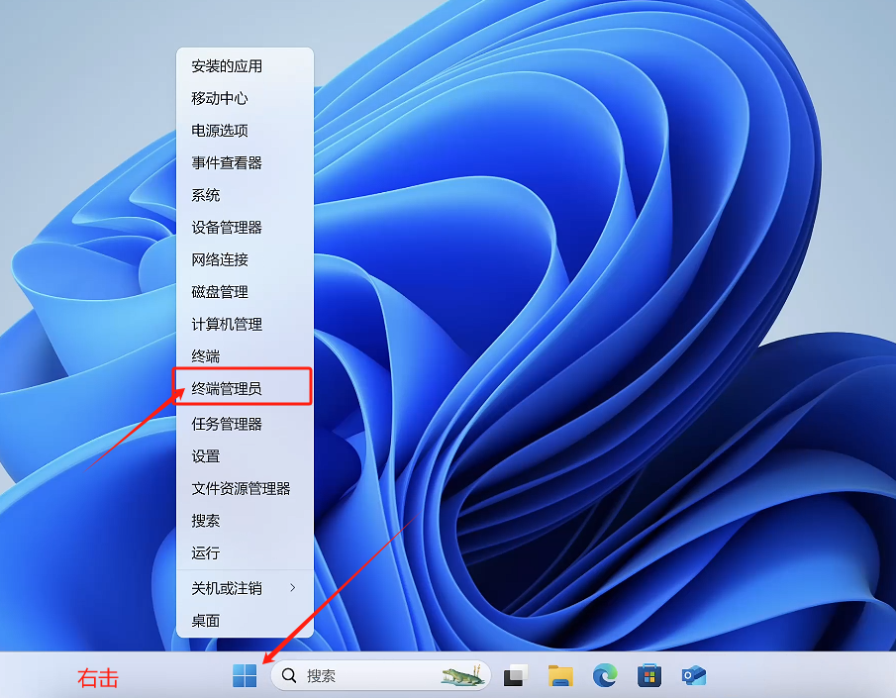The width and height of the screenshot is (896, 698).
Task: Open File Explorer from the taskbar
Action: [557, 676]
